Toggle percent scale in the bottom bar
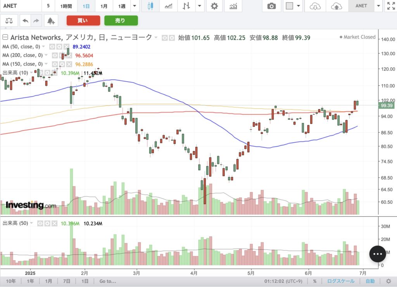This screenshot has height=287, width=397. 315,281
